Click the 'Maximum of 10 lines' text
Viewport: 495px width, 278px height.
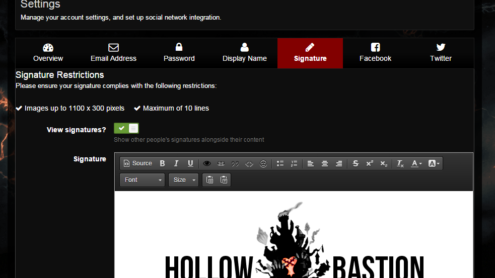(176, 108)
